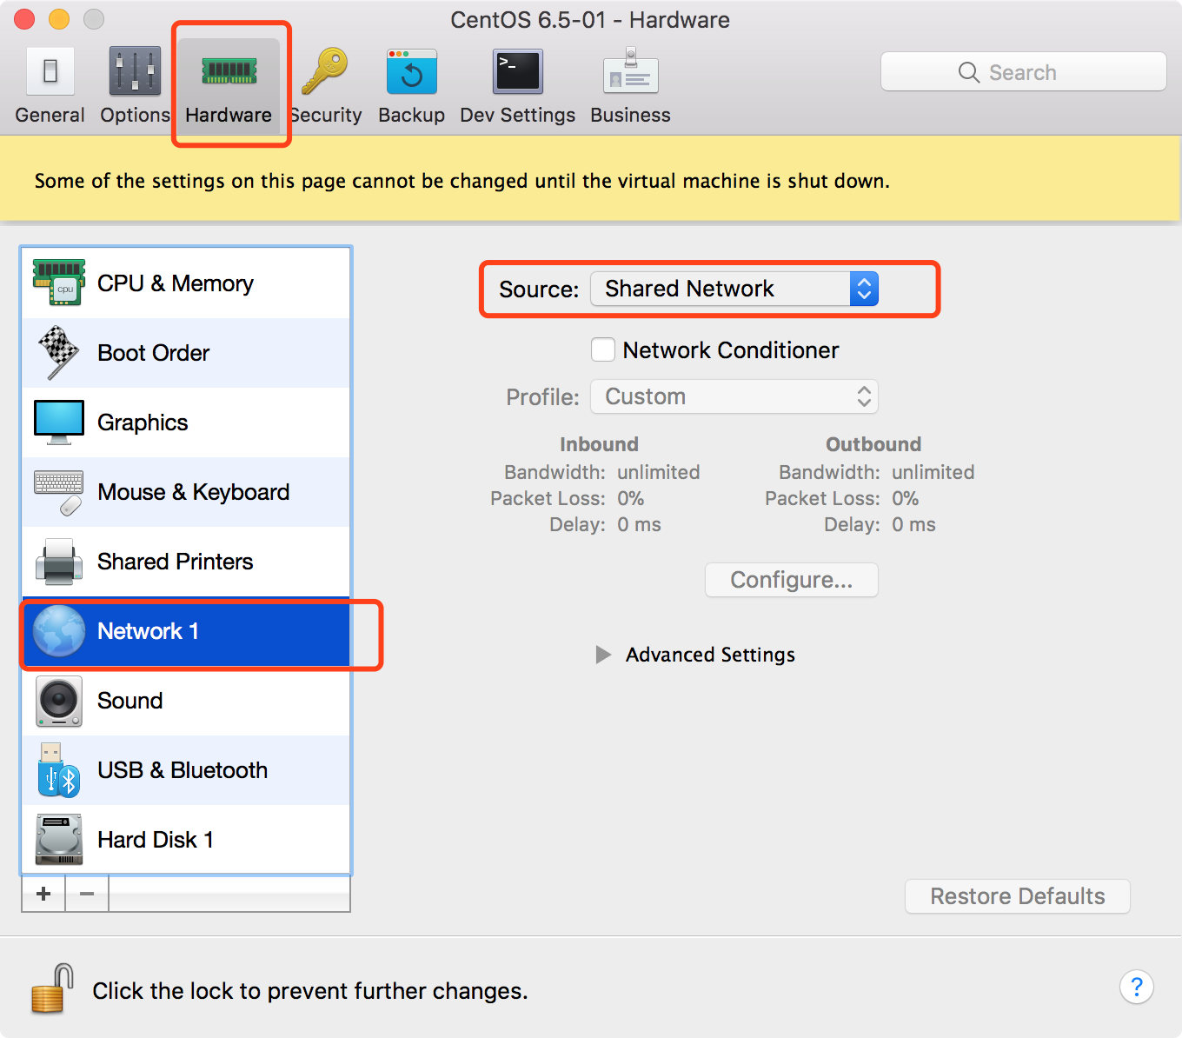1182x1038 pixels.
Task: Click the Sound speaker icon
Action: pyautogui.click(x=59, y=701)
